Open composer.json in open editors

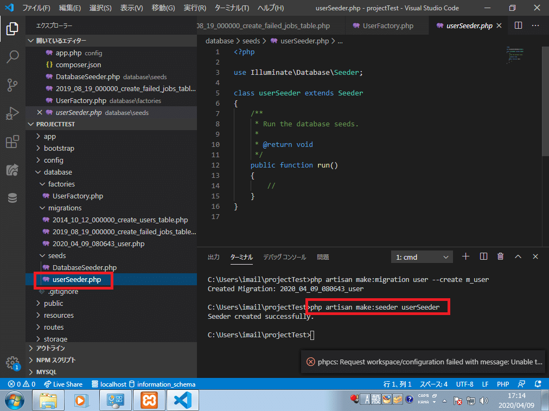[111, 65]
